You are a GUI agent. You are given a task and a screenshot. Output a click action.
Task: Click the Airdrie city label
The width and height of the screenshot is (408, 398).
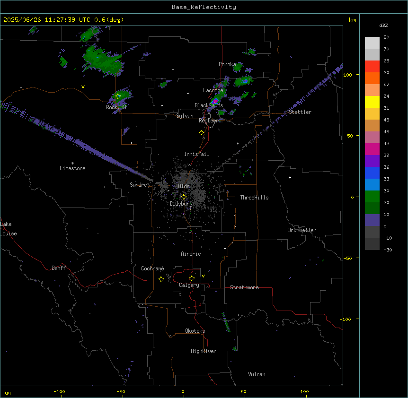[x=191, y=254]
